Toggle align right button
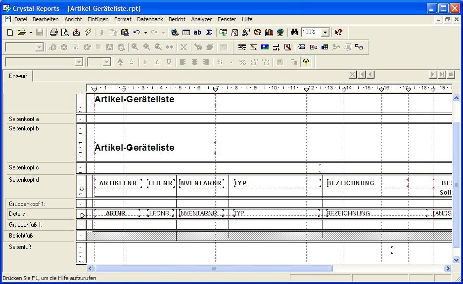This screenshot has width=463, height=284. [x=206, y=62]
